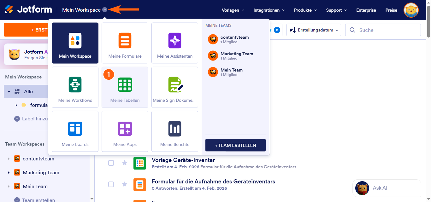Image resolution: width=431 pixels, height=202 pixels.
Task: Open Meine Assistenten
Action: tap(174, 43)
